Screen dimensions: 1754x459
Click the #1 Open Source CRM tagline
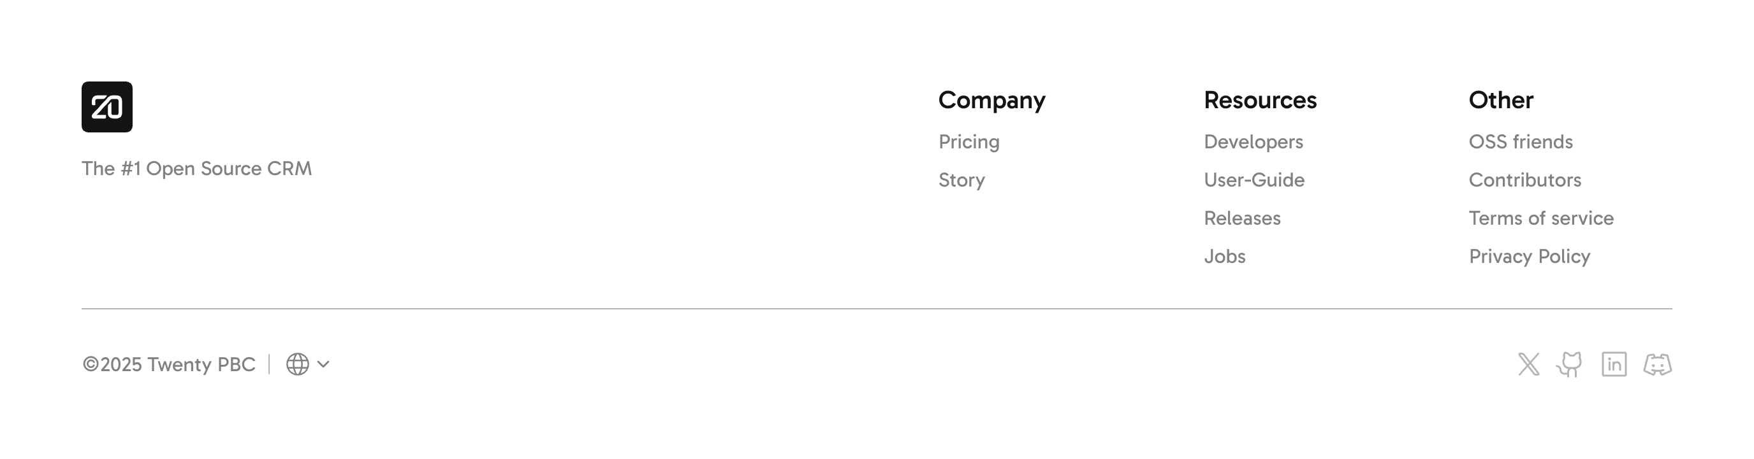pyautogui.click(x=196, y=169)
